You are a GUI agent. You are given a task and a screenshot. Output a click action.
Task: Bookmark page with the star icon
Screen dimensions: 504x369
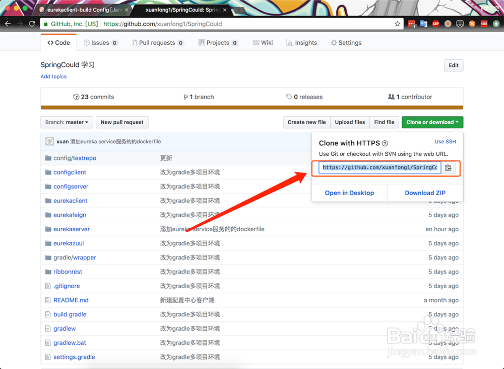pyautogui.click(x=397, y=24)
